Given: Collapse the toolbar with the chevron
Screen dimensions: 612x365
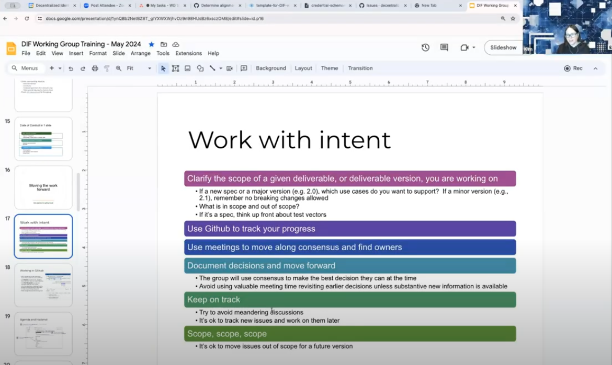Looking at the screenshot, I should point(595,68).
